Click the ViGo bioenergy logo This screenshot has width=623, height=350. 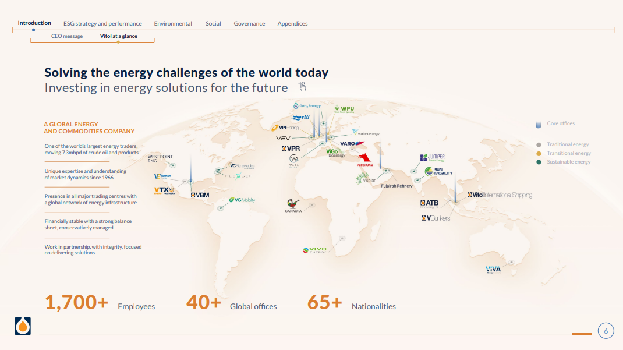335,153
